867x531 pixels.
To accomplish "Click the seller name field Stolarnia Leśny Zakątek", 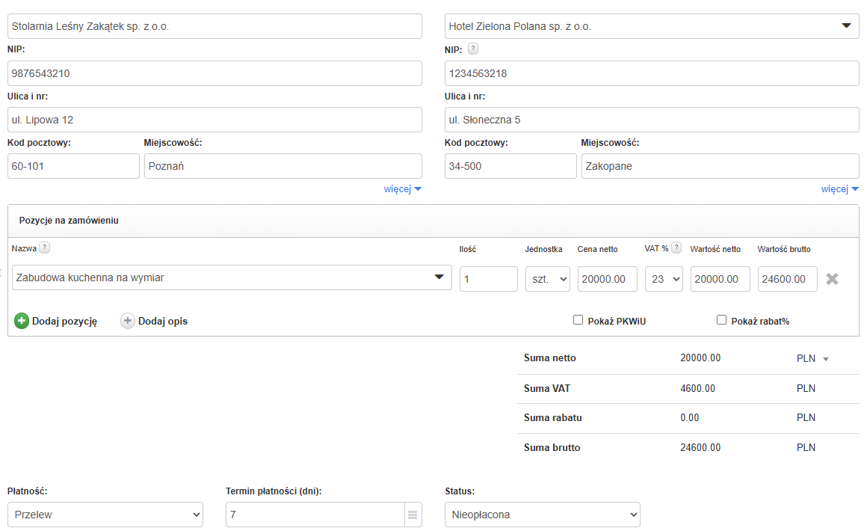I will [215, 27].
